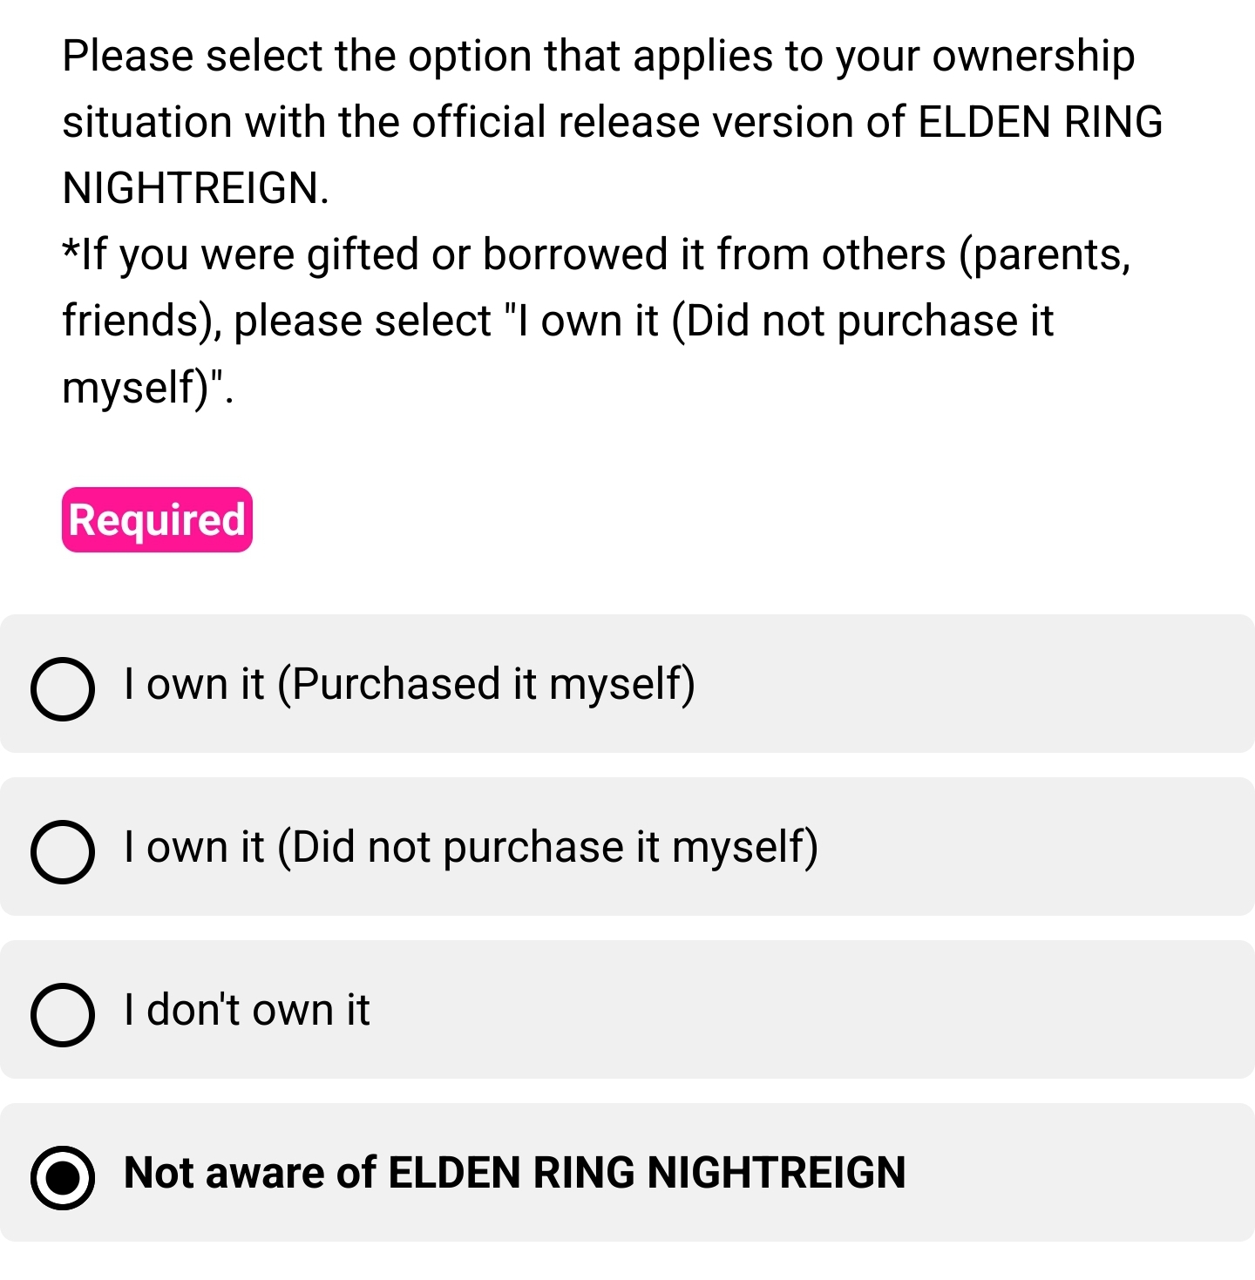Click the quoted "I own it (Did not purchase it" text in the note

[x=780, y=322]
